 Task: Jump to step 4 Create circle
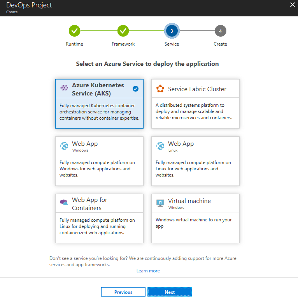point(220,31)
